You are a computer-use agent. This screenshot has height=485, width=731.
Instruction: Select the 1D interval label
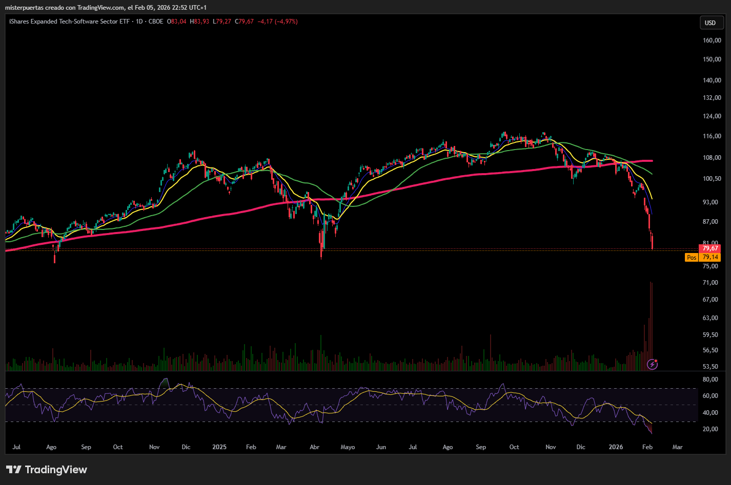pyautogui.click(x=138, y=22)
